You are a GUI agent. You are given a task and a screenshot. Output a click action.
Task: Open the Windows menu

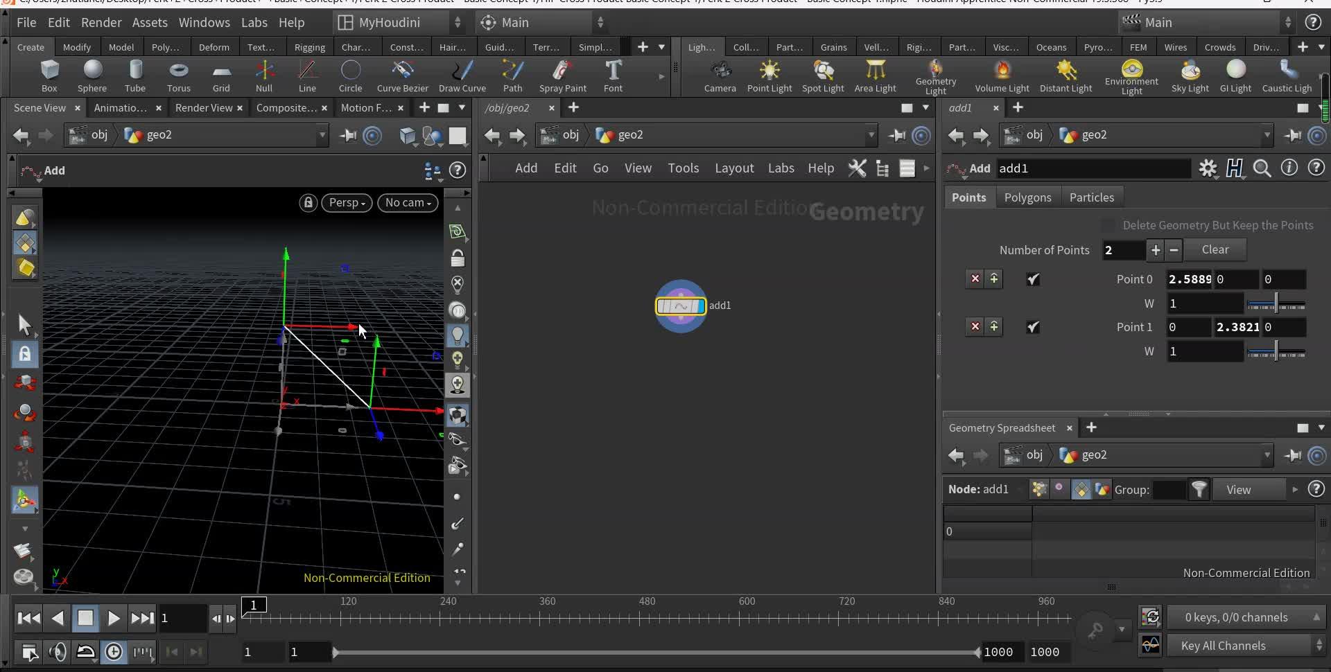point(203,22)
